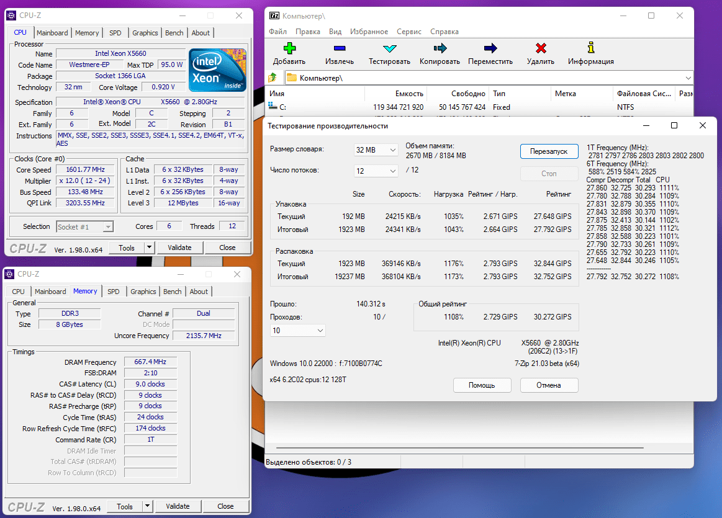Image resolution: width=722 pixels, height=518 pixels.
Task: Click the CPU-Z icon in lower window title
Action: pos(9,274)
